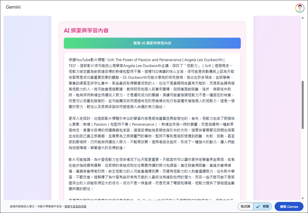
Task: Click the paragraph starting 更深入地探討
Action: (152, 133)
